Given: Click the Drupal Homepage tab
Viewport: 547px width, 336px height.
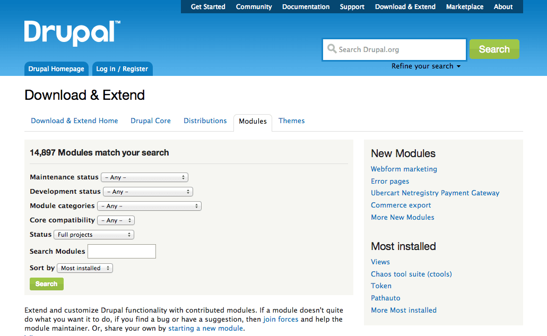Looking at the screenshot, I should click(56, 68).
